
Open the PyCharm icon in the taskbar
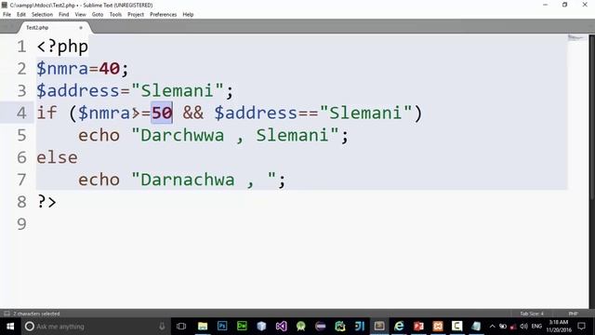pyautogui.click(x=340, y=327)
